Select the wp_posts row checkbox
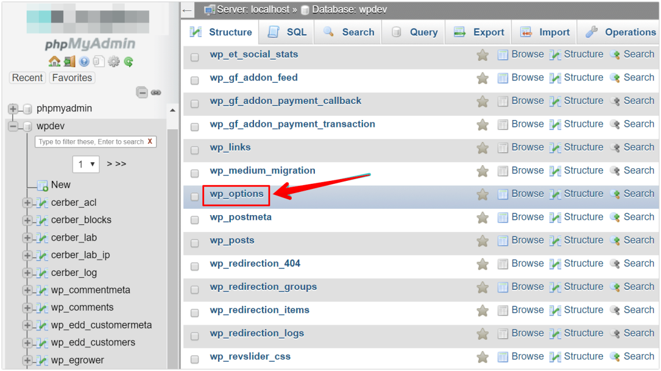Viewport: 661px width, 371px height. [195, 243]
